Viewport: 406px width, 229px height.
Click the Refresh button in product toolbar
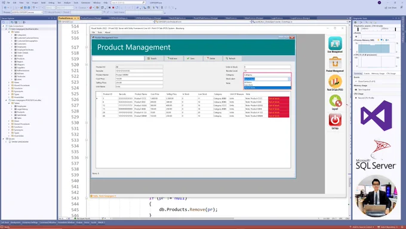(x=233, y=59)
